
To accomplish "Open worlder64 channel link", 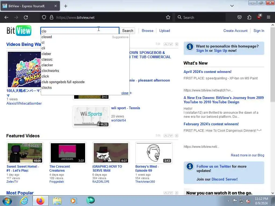I will (118, 120).
